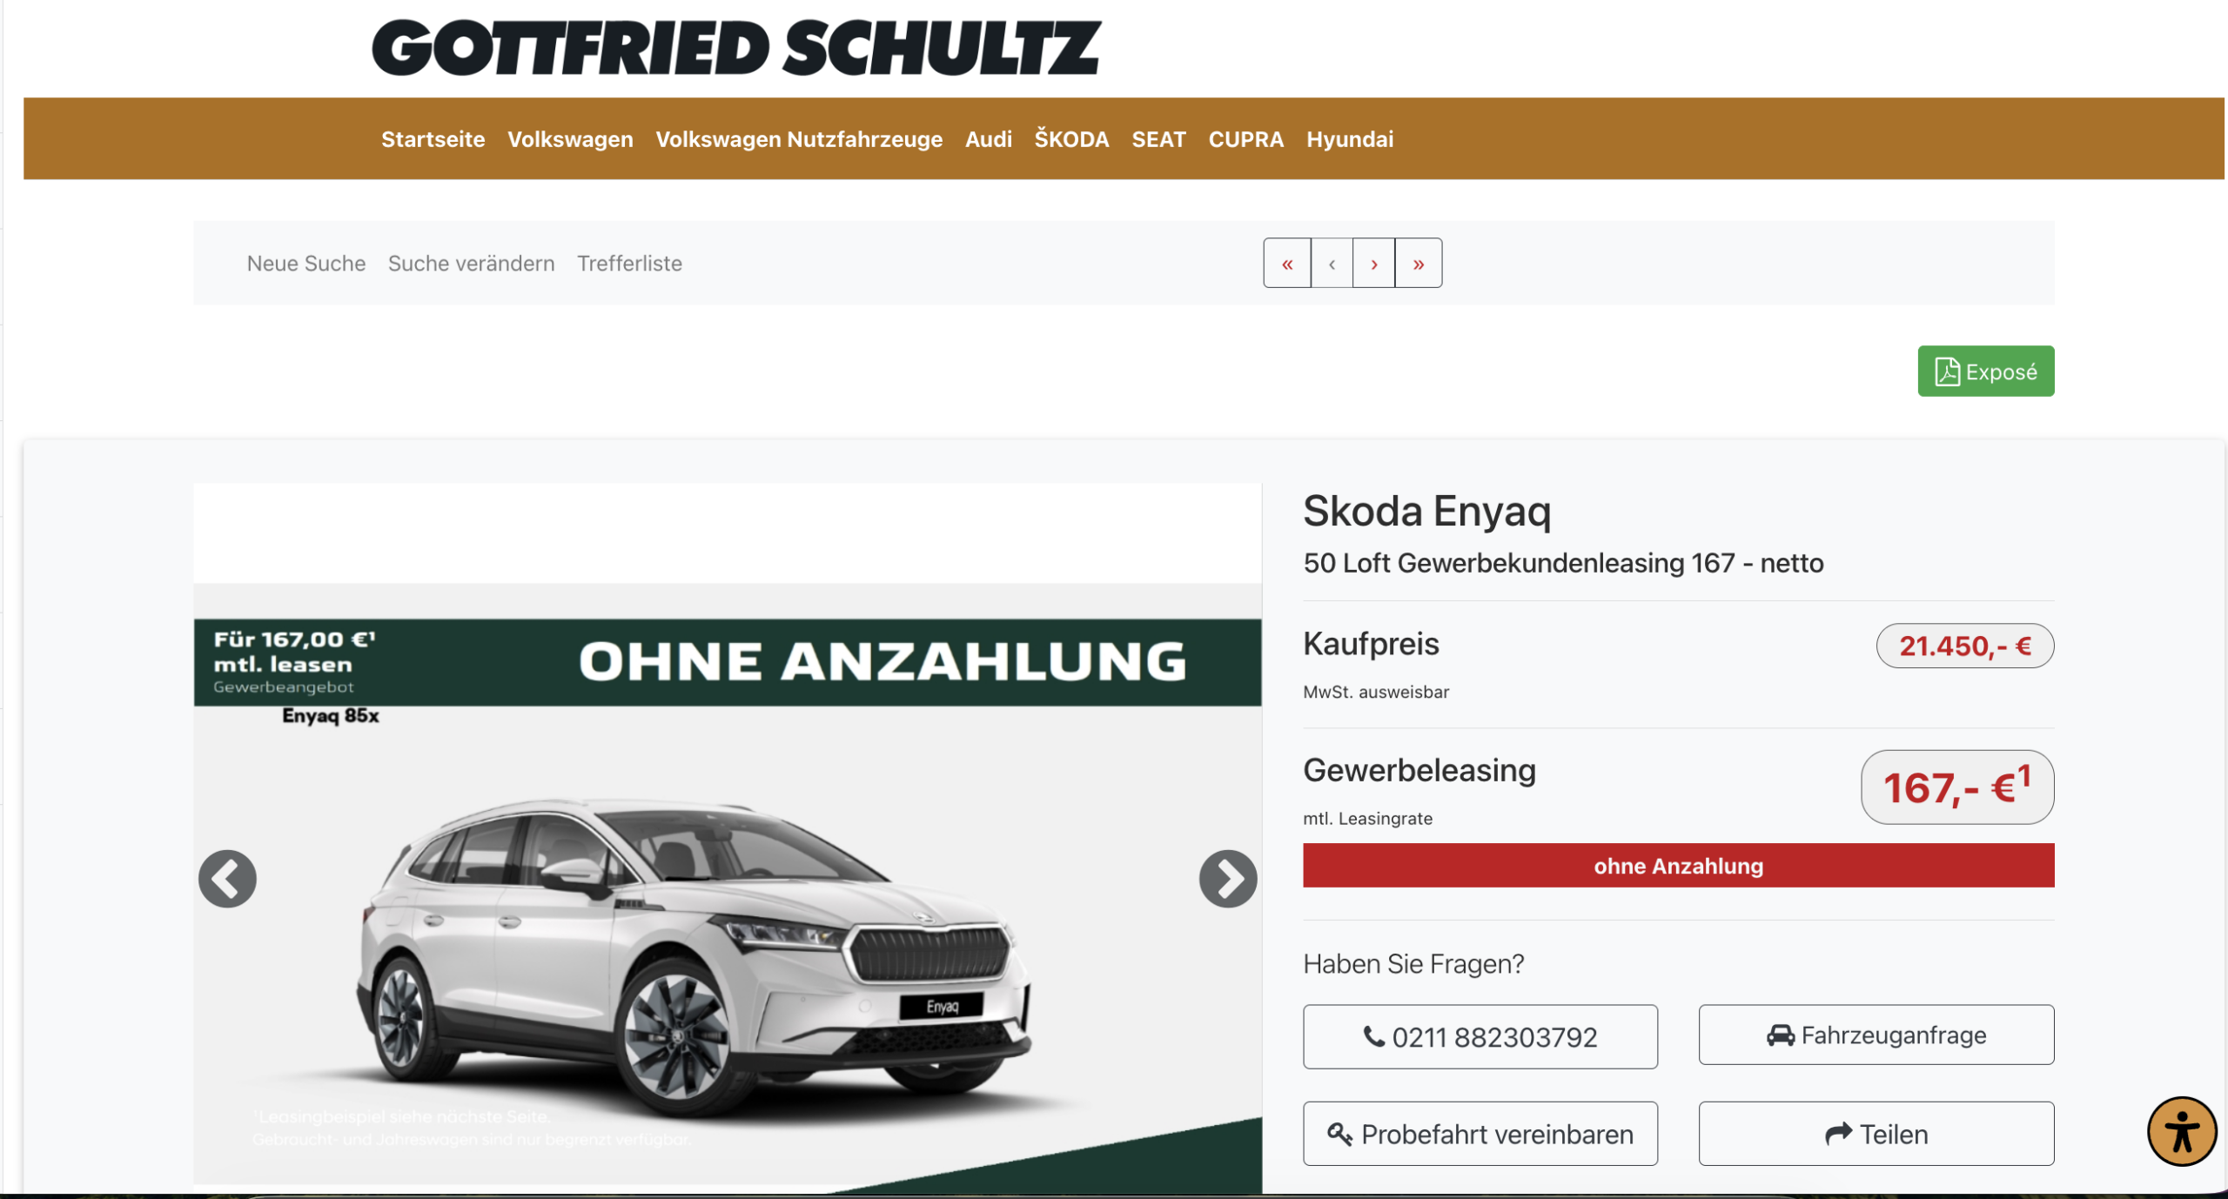Advance to the next car image
Screen dimensions: 2228x1199
click(1227, 879)
